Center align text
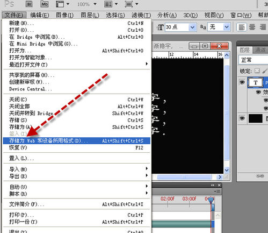 click(x=252, y=27)
